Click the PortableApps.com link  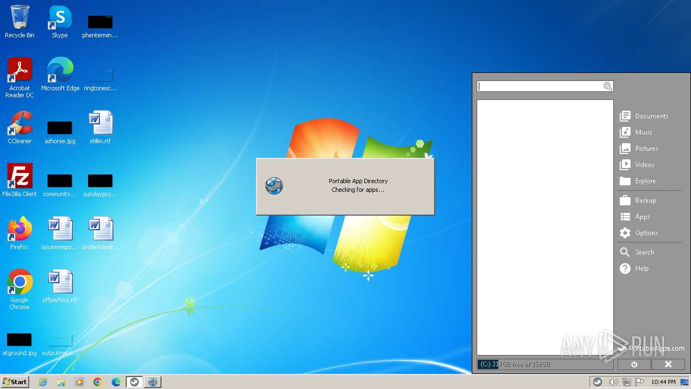point(651,348)
